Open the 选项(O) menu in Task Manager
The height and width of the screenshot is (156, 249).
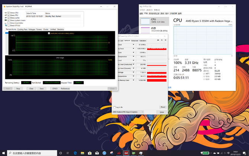tap(149, 10)
